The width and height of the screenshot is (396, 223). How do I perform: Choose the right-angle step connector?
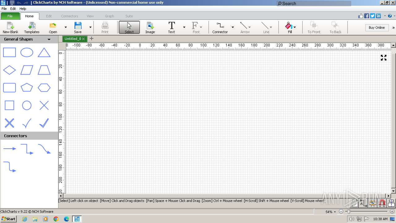(27, 149)
